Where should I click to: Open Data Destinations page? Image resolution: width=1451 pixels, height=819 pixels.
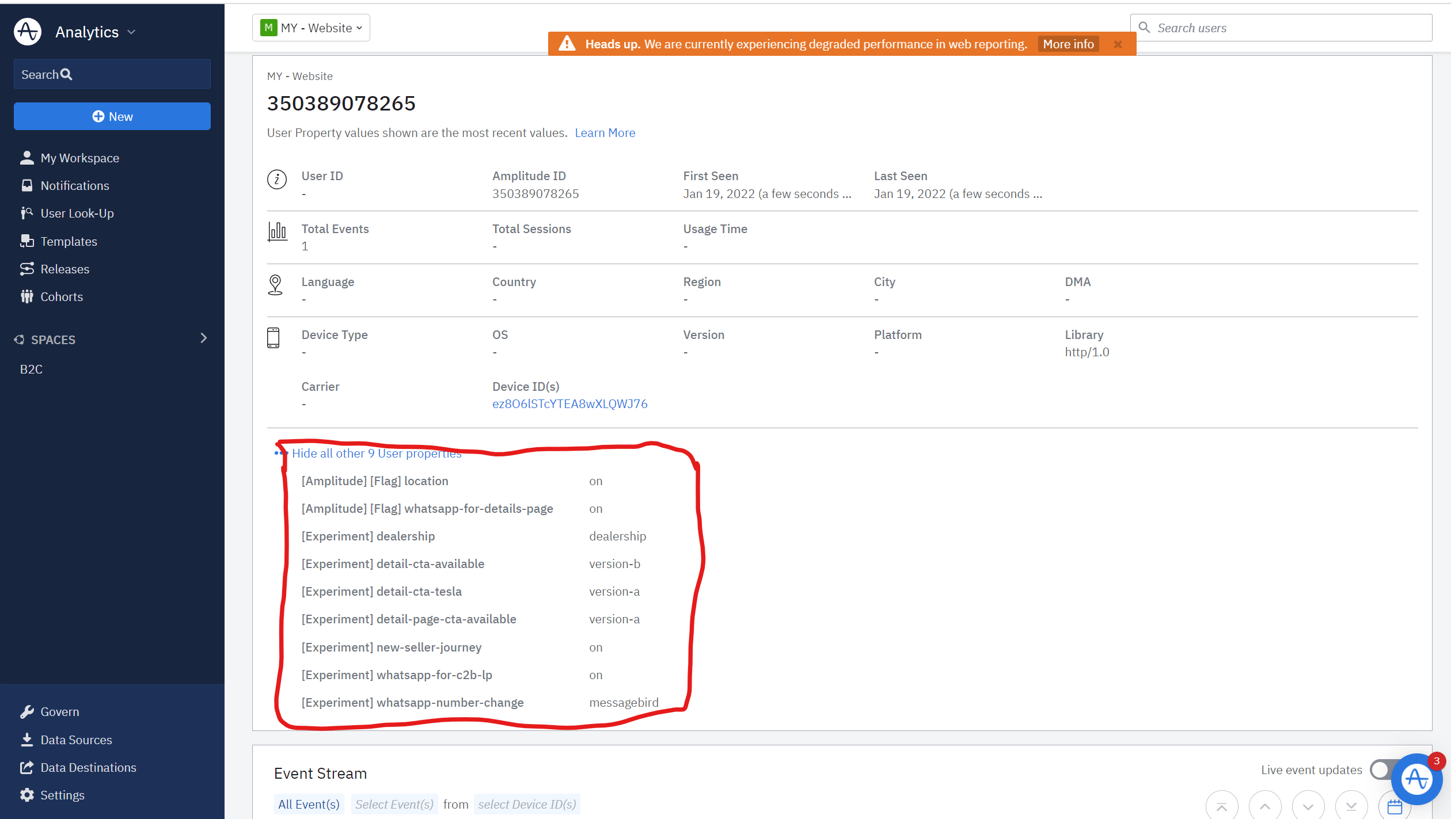(x=88, y=767)
